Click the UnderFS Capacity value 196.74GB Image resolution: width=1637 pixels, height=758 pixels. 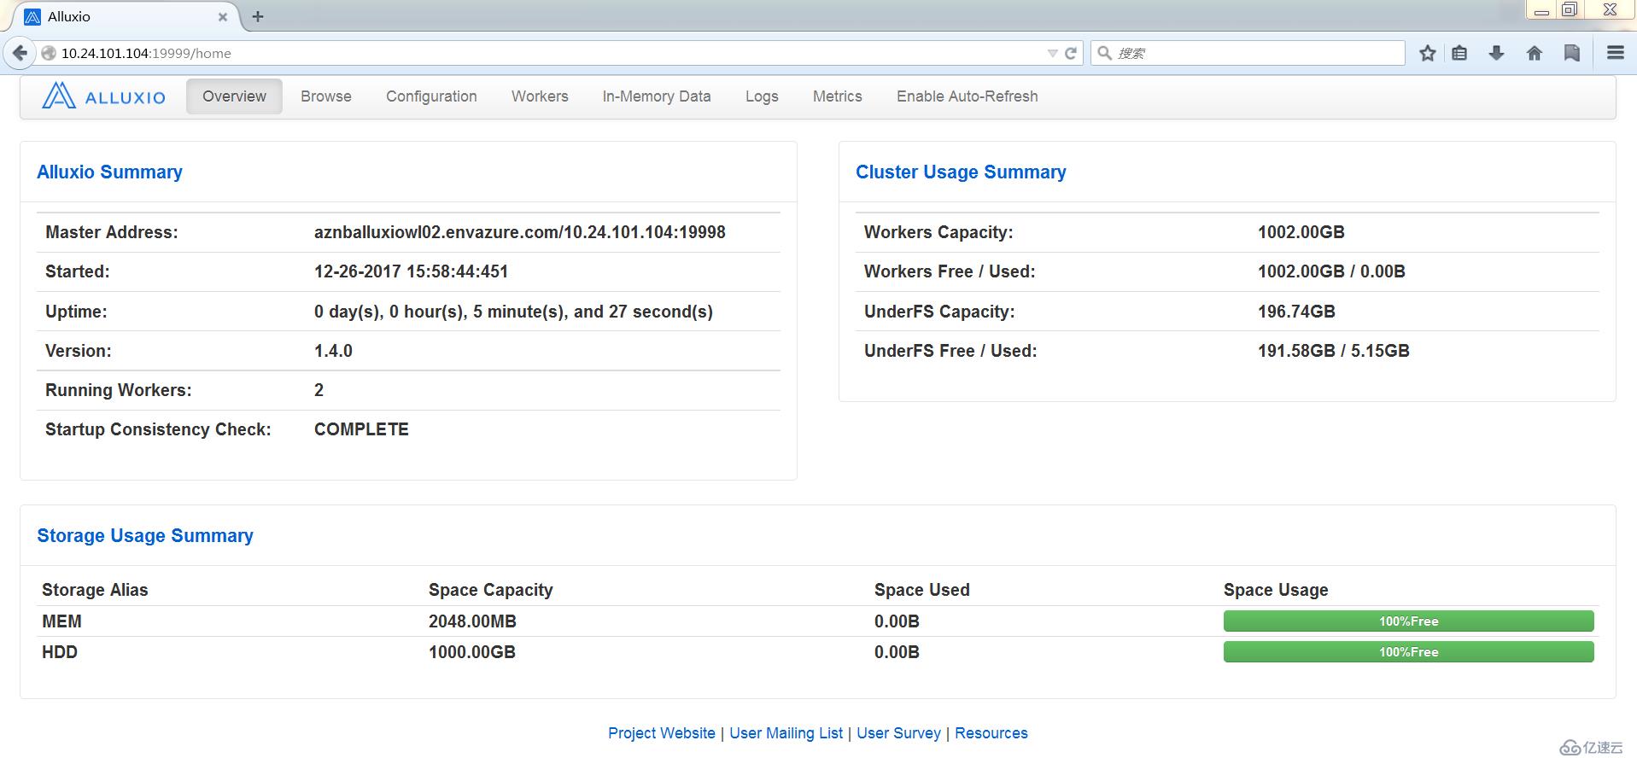point(1296,312)
